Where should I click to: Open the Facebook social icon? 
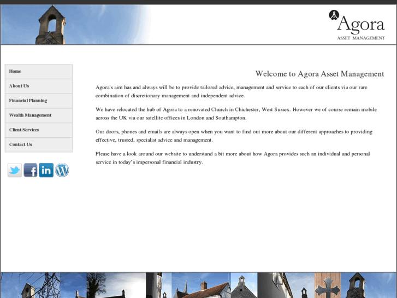(x=31, y=170)
